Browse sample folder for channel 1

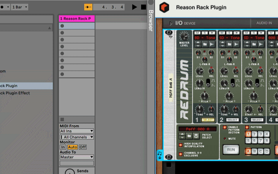205,44
